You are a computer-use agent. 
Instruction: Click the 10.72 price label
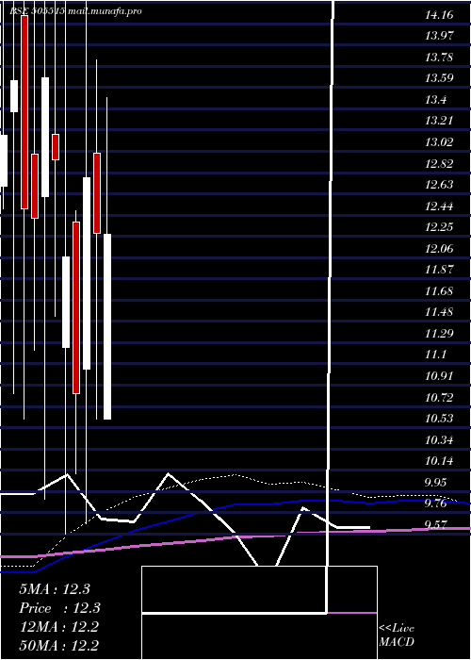pyautogui.click(x=439, y=397)
